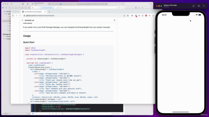Add a new Xcode window tab
This screenshot has height=117, width=209.
click(123, 4)
